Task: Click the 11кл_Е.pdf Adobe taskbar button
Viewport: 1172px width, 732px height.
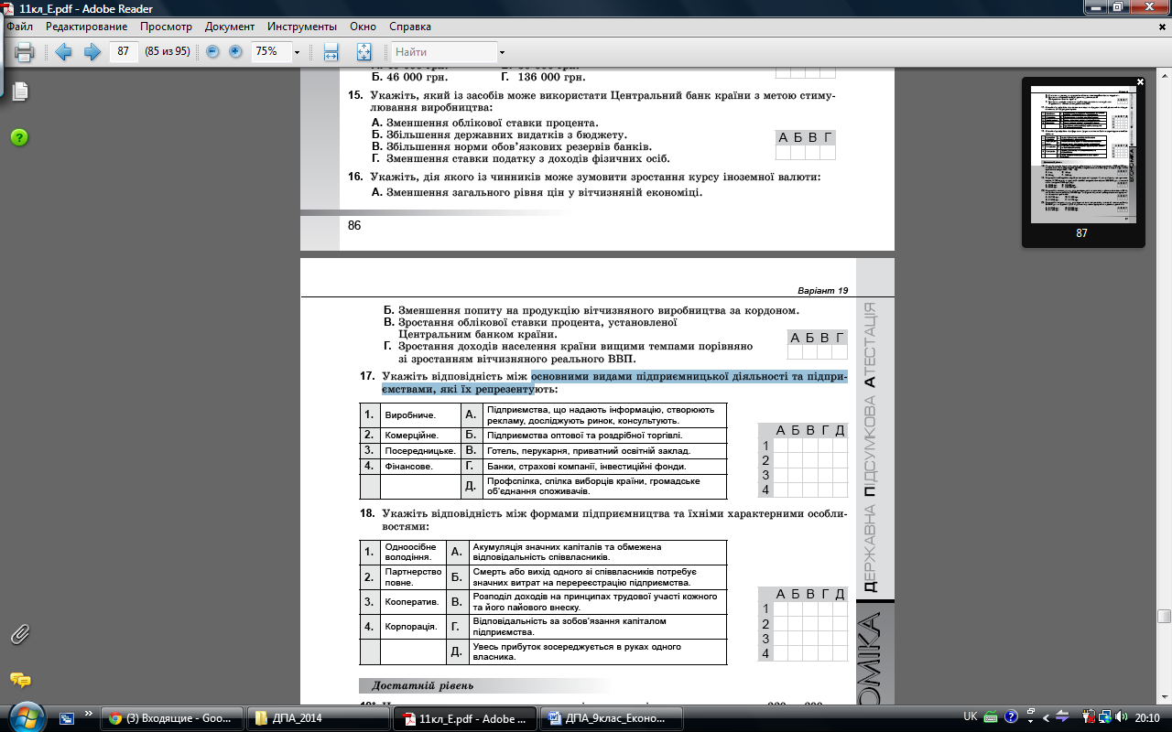Action: coord(464,718)
